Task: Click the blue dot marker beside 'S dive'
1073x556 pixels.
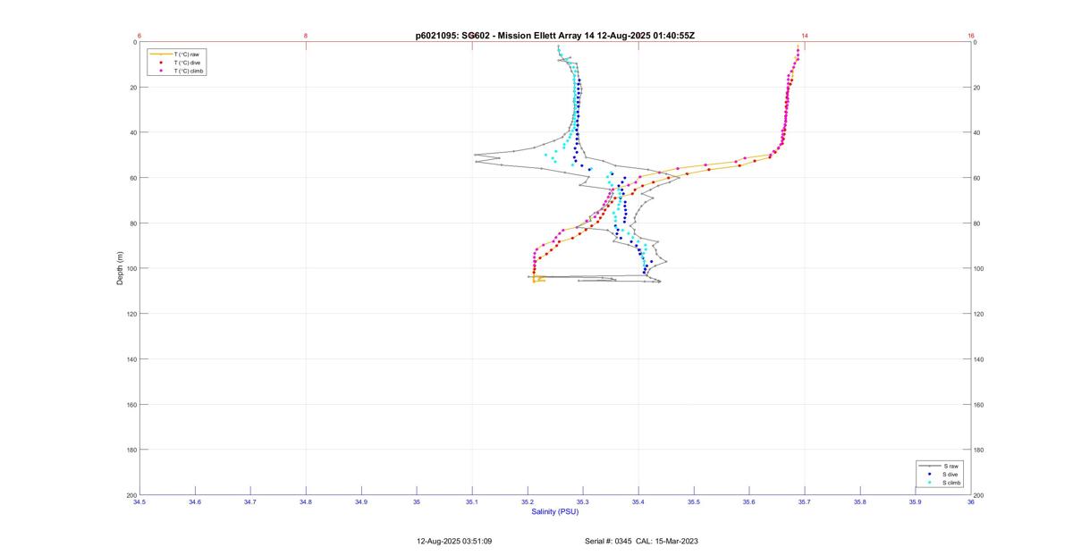Action: point(930,474)
